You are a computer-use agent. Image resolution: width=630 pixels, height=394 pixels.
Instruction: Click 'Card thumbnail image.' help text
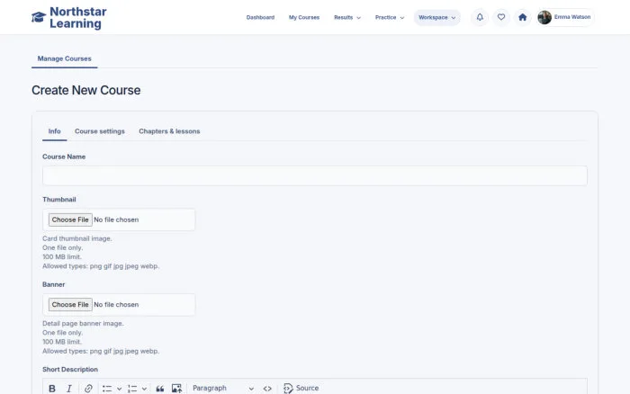[77, 238]
